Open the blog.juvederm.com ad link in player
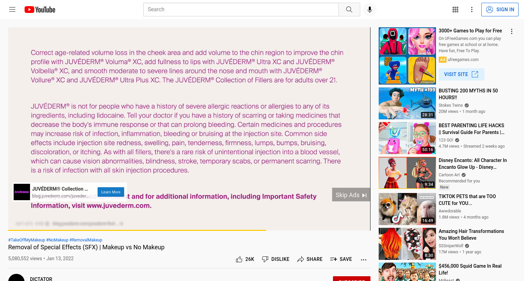524x281 pixels. coord(88,224)
